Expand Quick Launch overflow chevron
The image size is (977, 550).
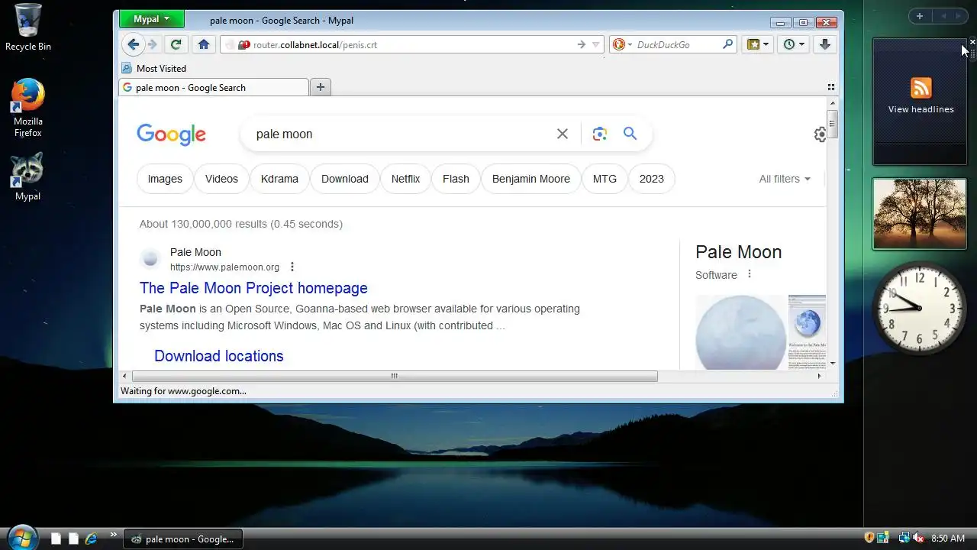(x=114, y=535)
